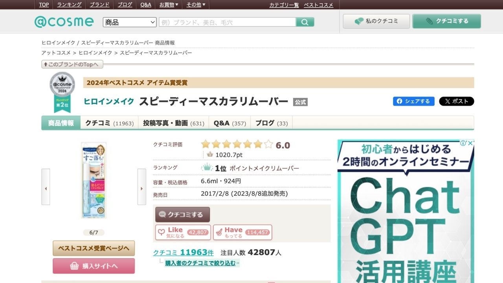
Task: Click into the search input field
Action: pos(228,22)
